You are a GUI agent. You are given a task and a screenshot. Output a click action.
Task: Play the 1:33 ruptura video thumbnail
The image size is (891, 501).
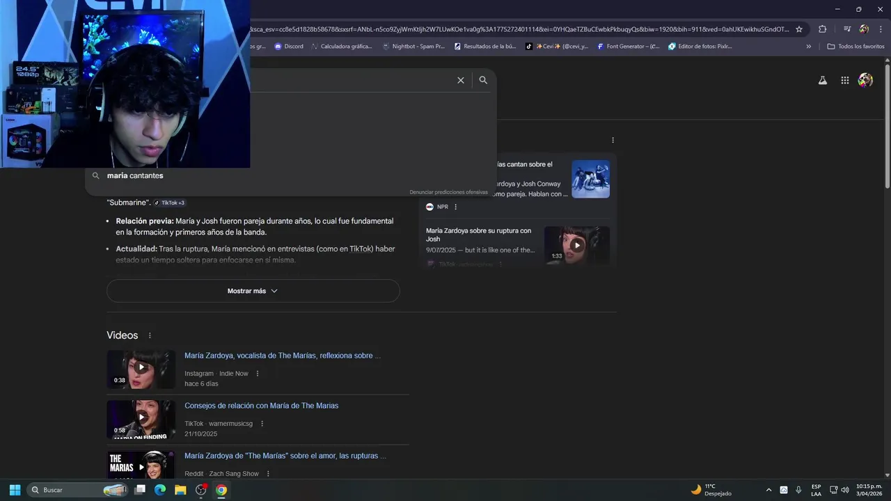coord(577,245)
